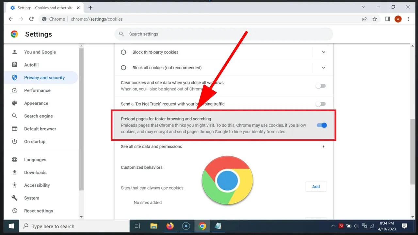Launch Firefox from the taskbar
The image size is (418, 235).
170,226
